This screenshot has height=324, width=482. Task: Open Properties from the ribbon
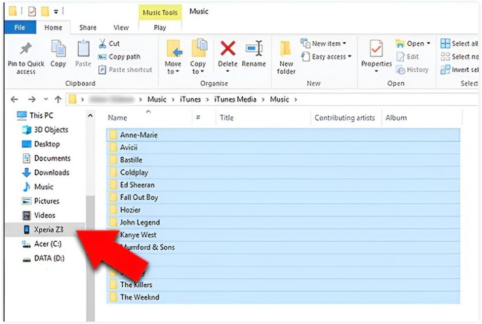click(x=377, y=54)
